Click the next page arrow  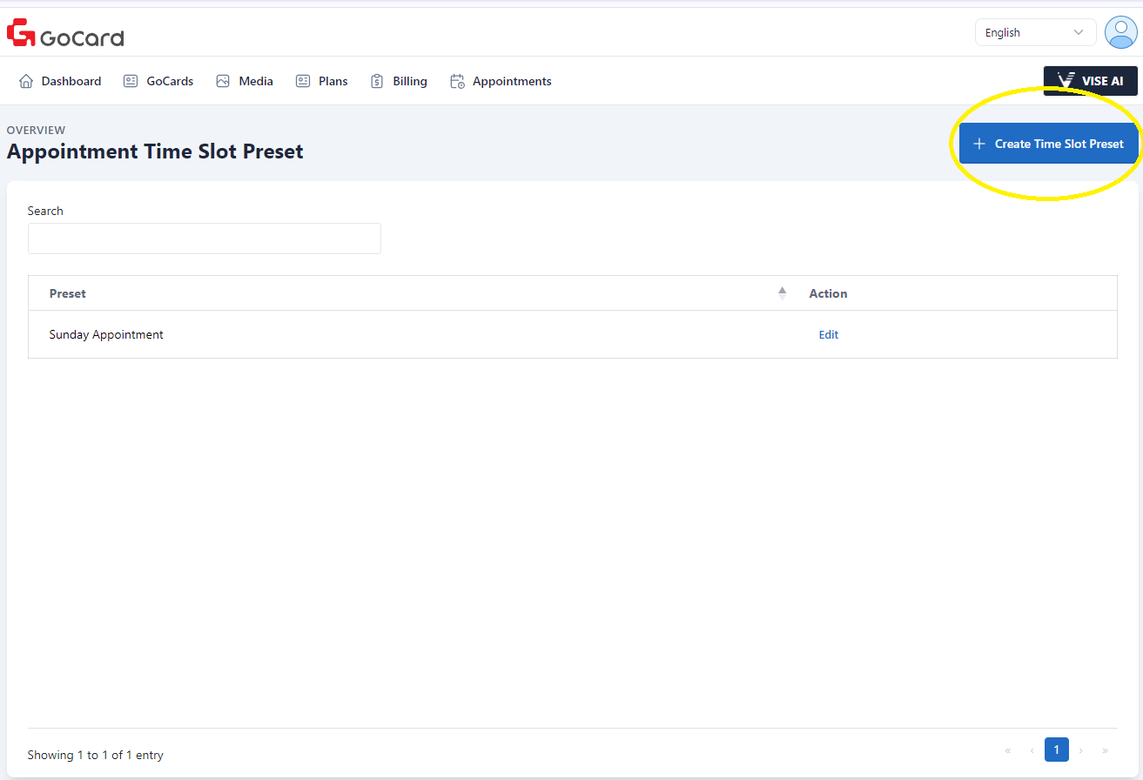[1081, 750]
